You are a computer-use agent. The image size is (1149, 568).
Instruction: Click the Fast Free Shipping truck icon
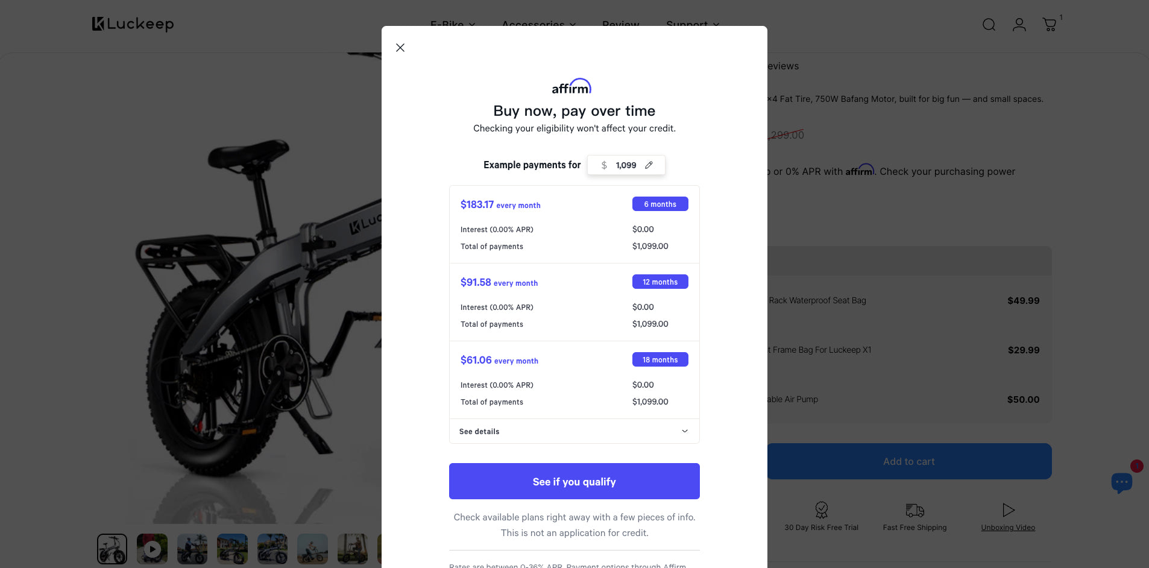point(914,510)
